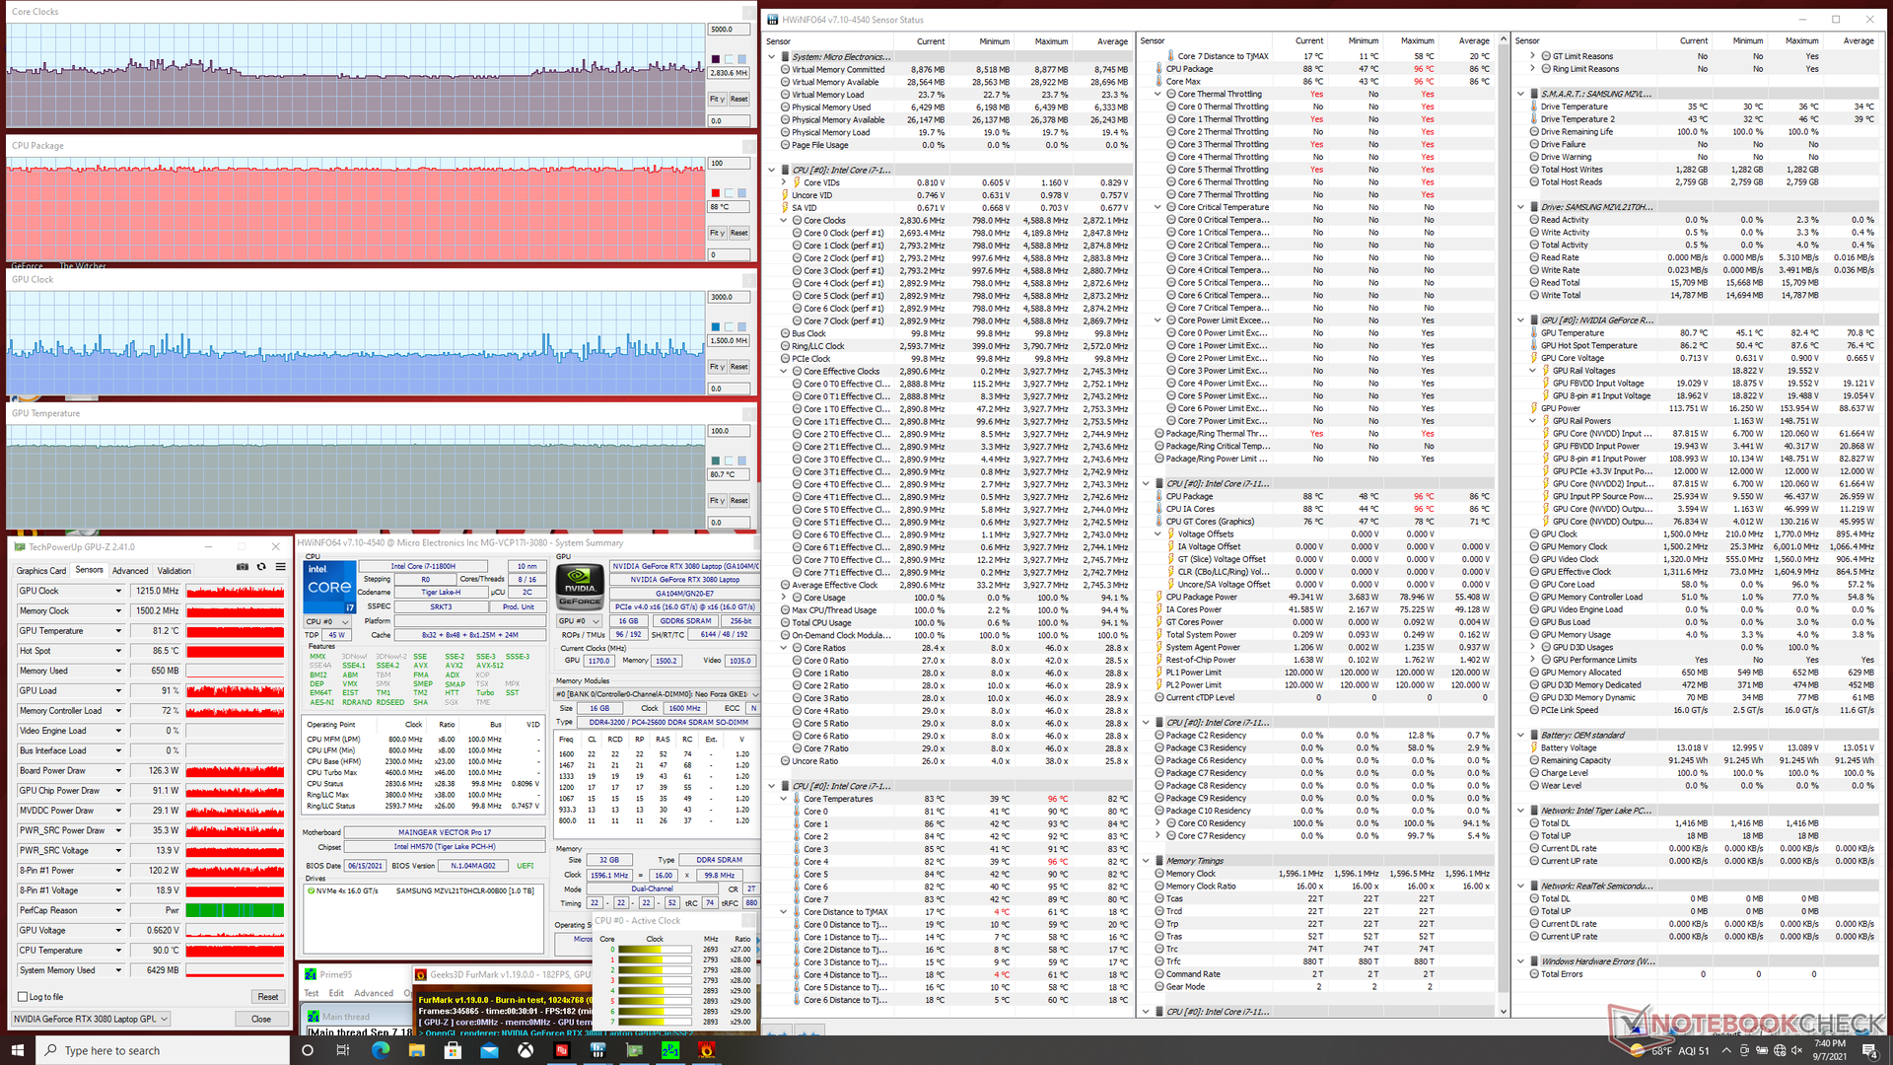Screen dimensions: 1893x1065
Task: Open the weather widget showing 68°F
Action: click(1668, 1051)
